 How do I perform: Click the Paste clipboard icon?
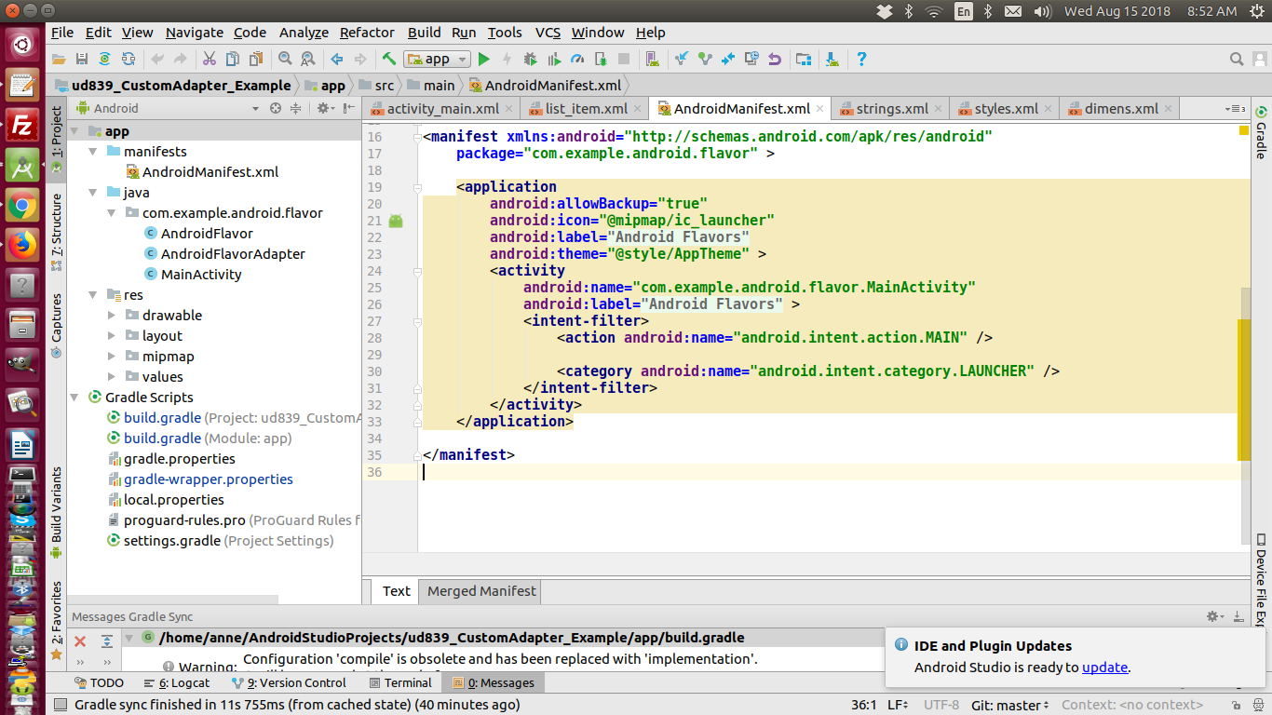tap(254, 59)
